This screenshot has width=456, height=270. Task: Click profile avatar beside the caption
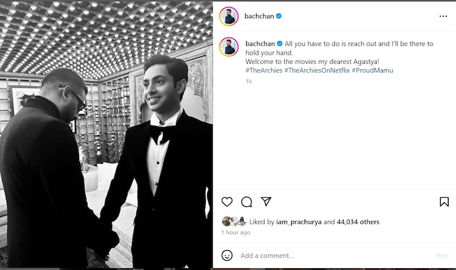pos(229,47)
